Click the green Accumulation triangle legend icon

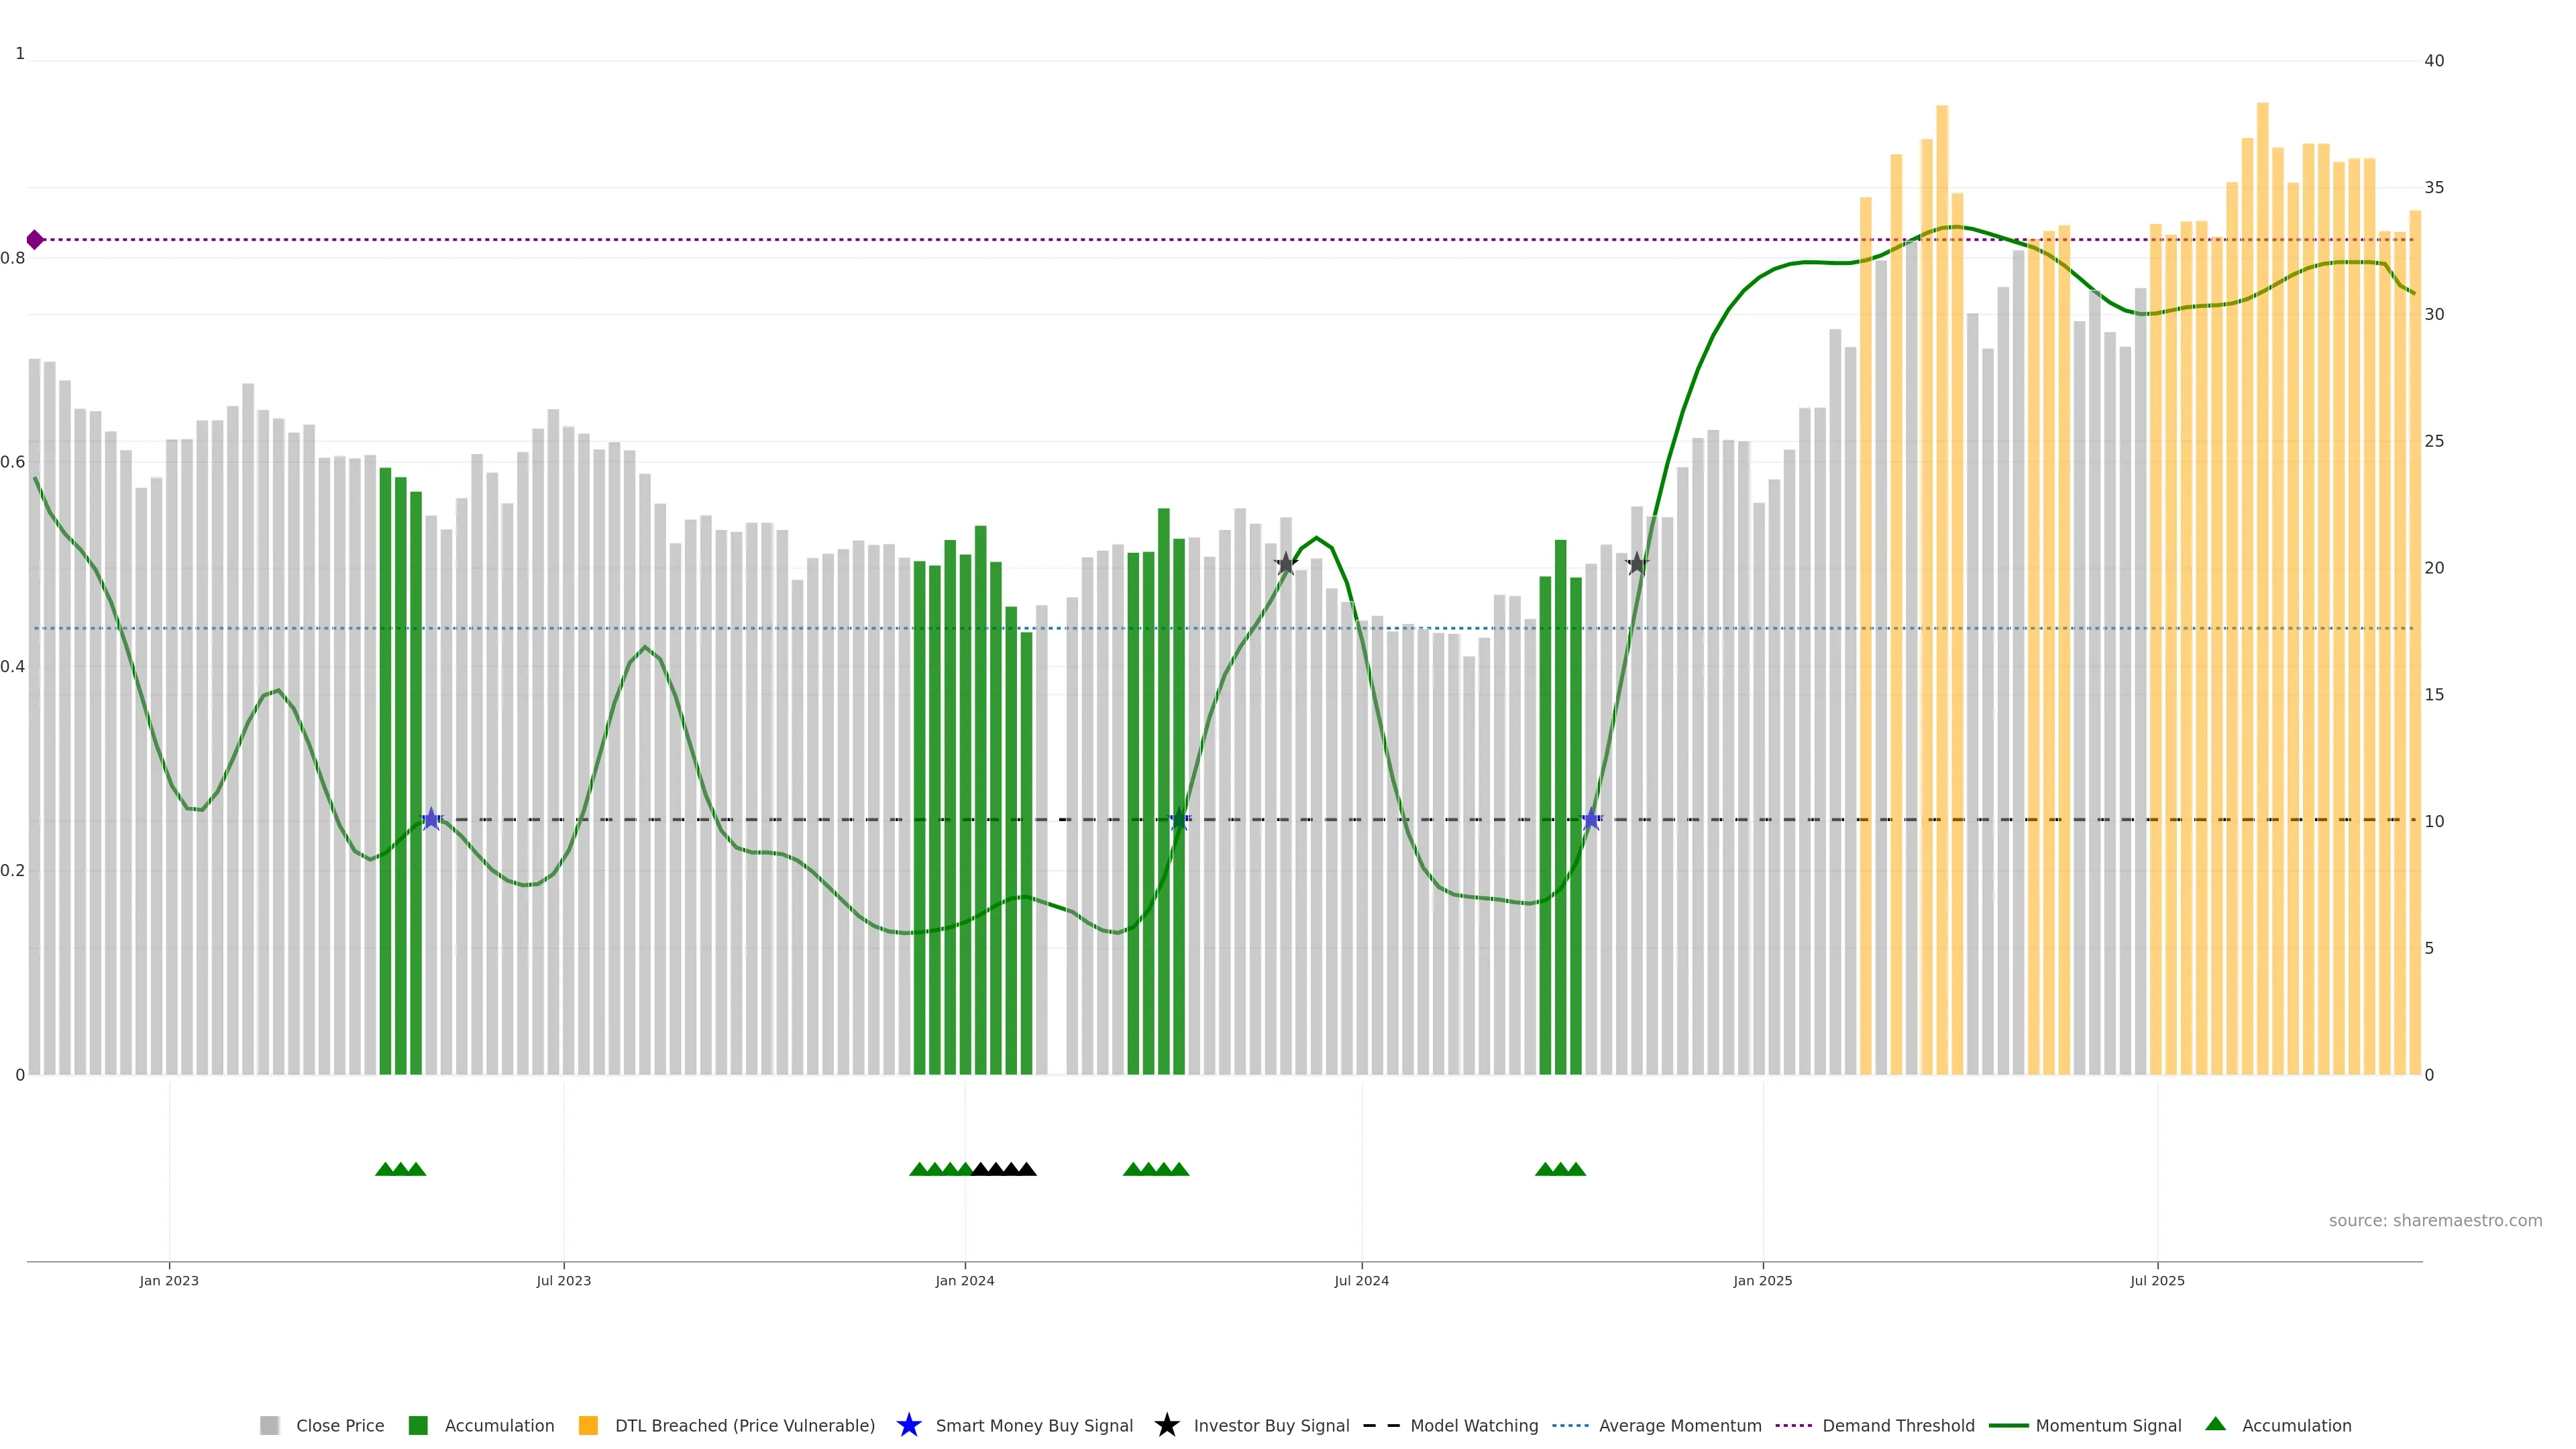(2215, 1424)
